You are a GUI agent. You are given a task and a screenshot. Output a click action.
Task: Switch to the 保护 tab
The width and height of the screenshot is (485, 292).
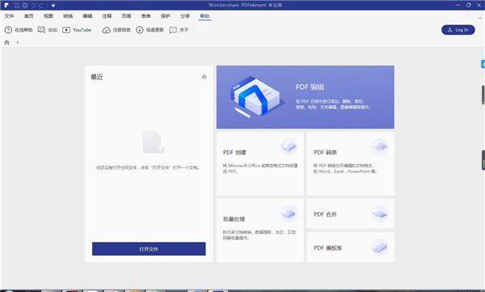(166, 16)
